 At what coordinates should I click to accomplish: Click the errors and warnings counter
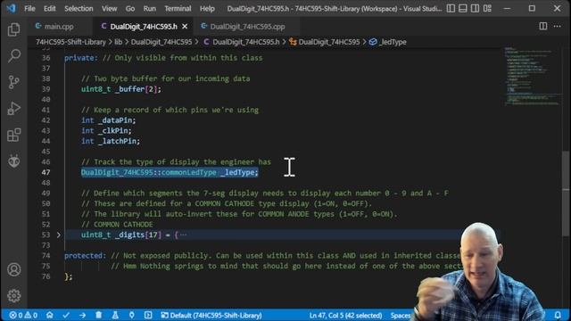click(23, 315)
